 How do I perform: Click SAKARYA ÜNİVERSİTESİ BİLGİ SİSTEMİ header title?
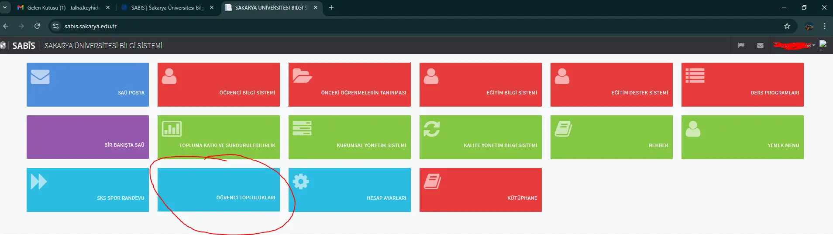(x=103, y=46)
